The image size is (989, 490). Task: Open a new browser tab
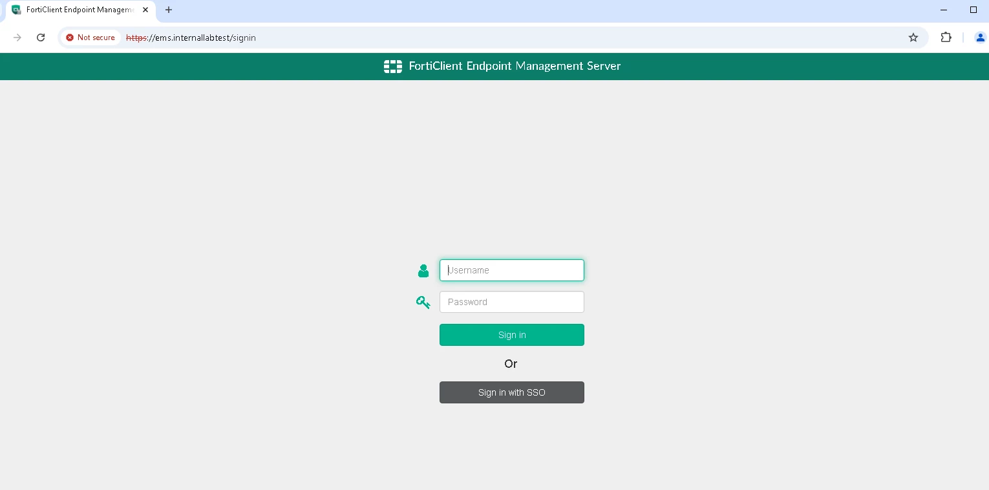click(x=169, y=10)
